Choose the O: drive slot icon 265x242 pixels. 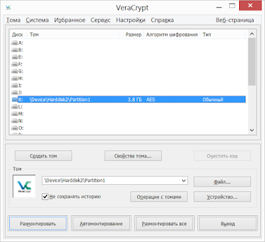pos(15,128)
